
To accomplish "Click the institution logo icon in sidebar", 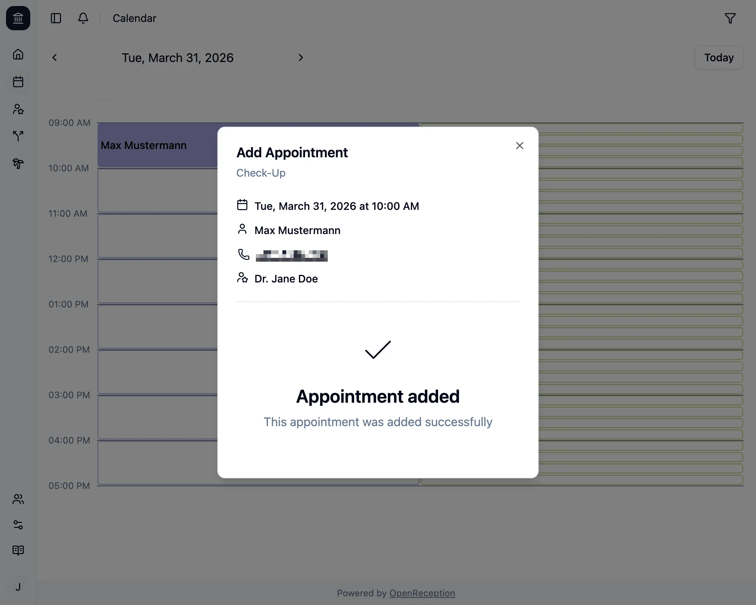I will coord(18,18).
